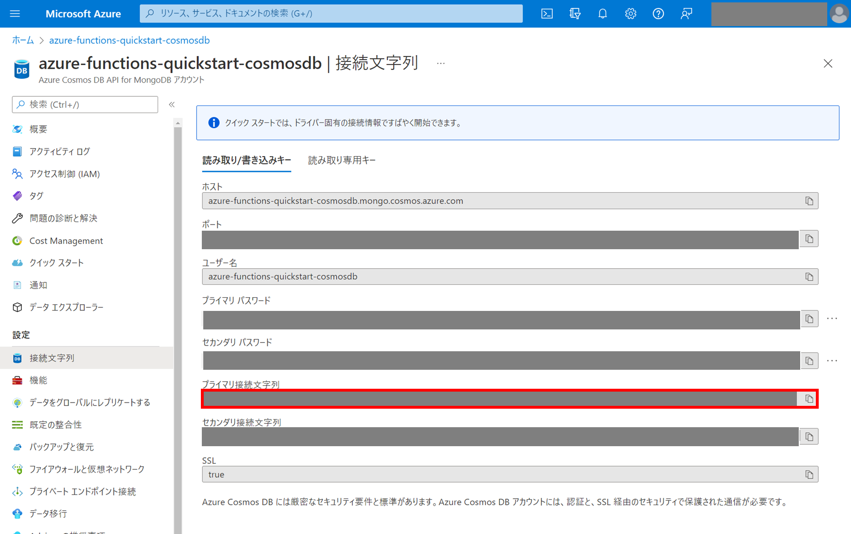Click the sidebar 検索 field

tap(85, 104)
